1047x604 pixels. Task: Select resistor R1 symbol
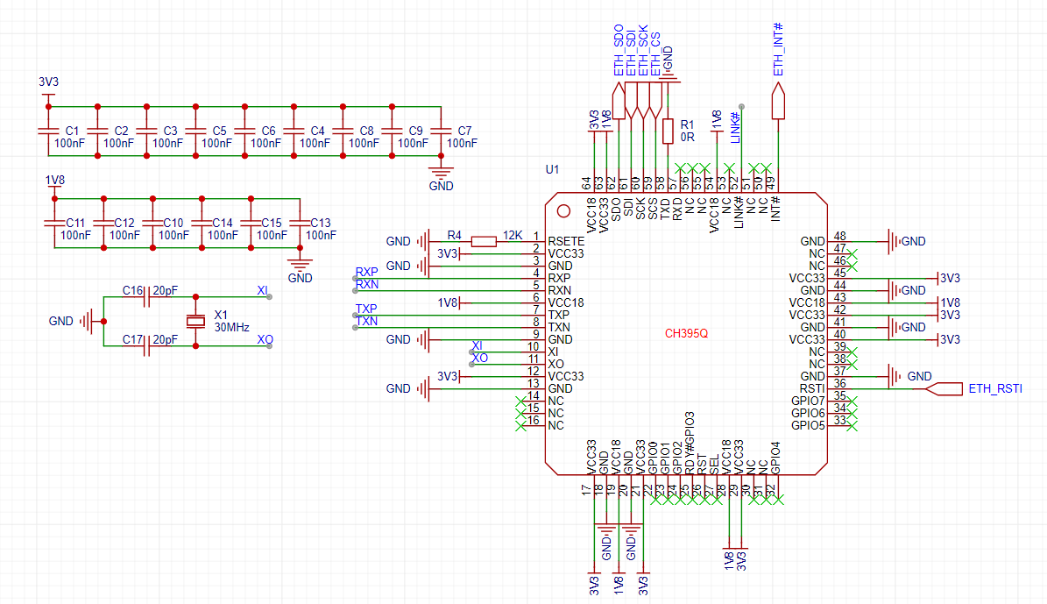tap(668, 131)
